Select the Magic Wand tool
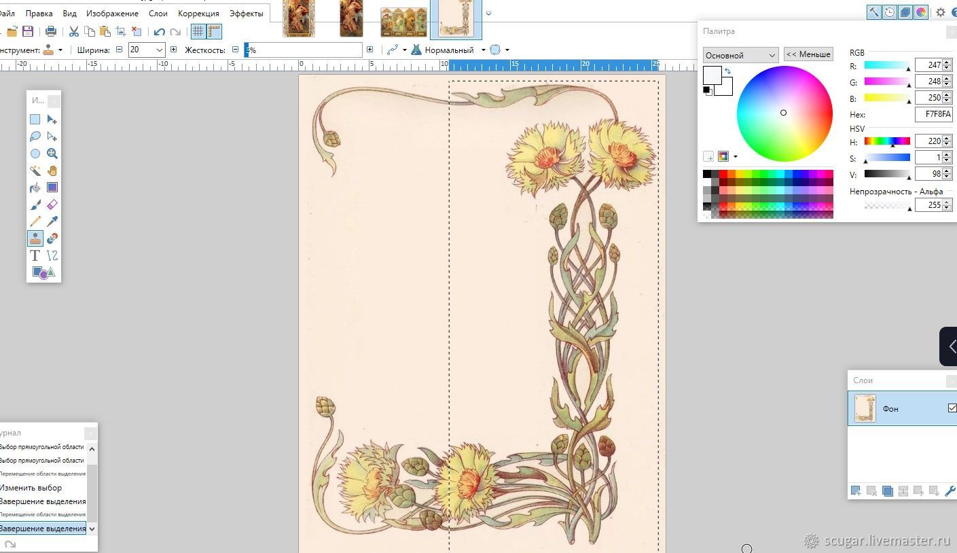Screen dimensions: 957x553 pyautogui.click(x=35, y=171)
